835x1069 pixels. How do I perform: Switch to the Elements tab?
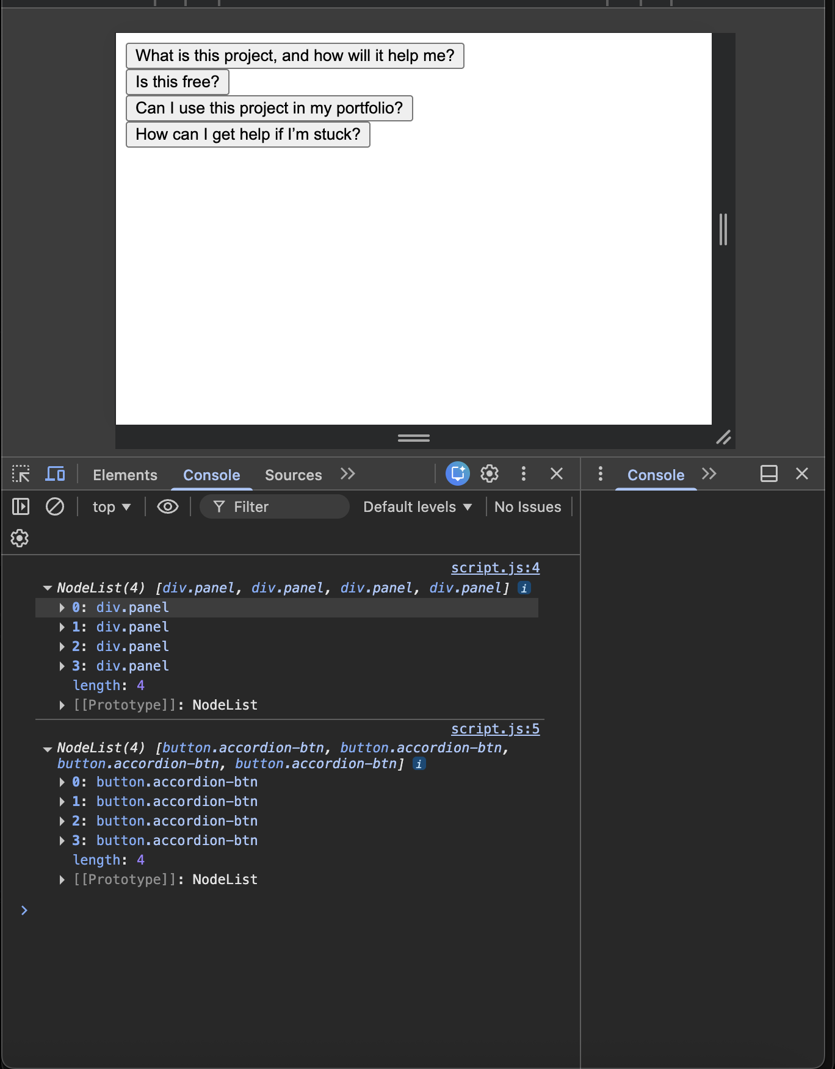click(125, 475)
